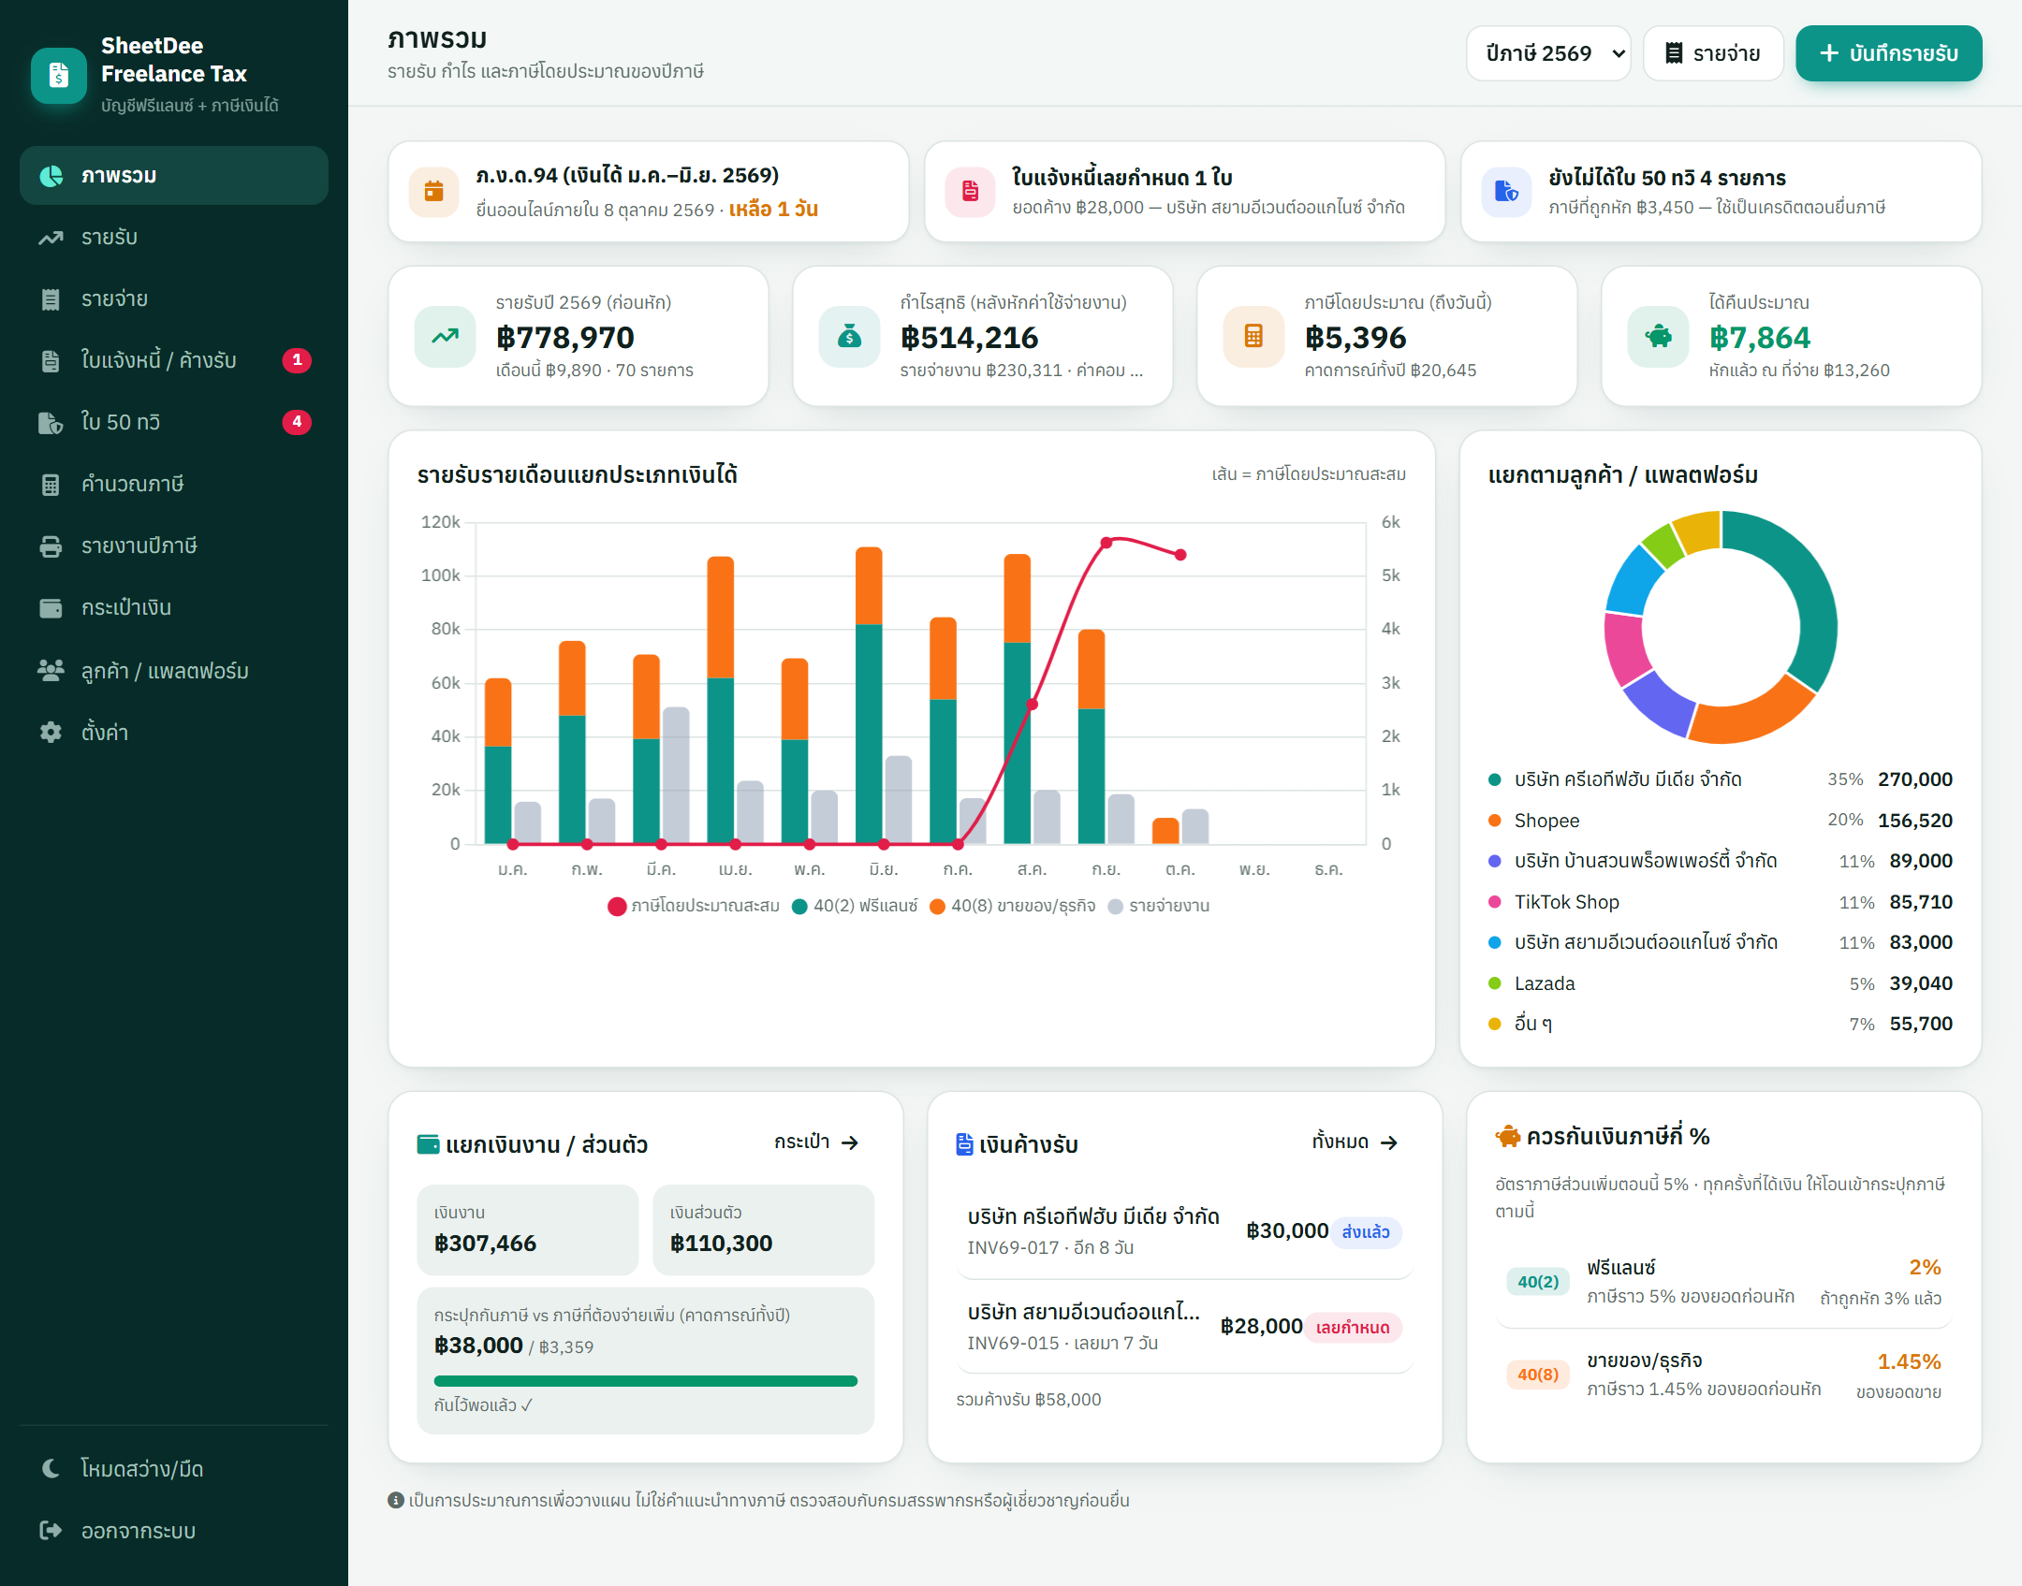Open the ทั้งหมด link in เงินค้างรับ

point(1355,1142)
